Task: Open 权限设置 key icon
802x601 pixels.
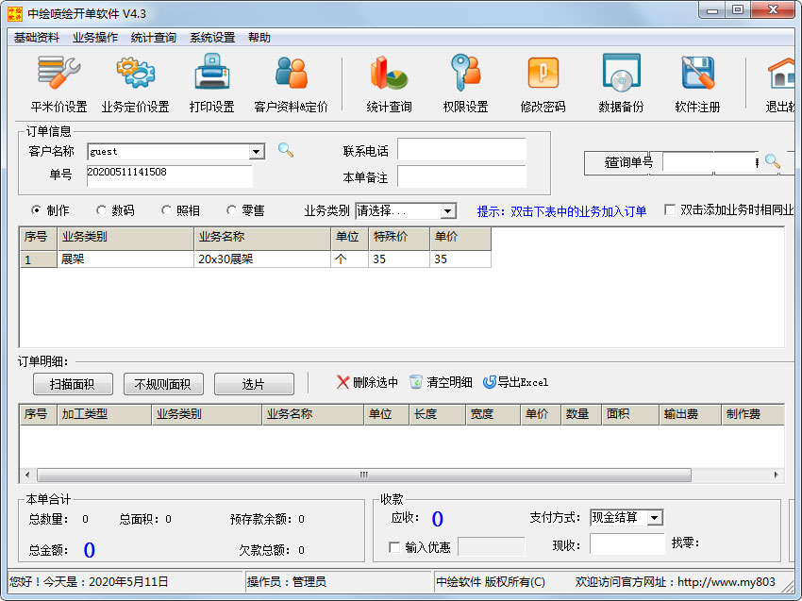Action: [465, 72]
